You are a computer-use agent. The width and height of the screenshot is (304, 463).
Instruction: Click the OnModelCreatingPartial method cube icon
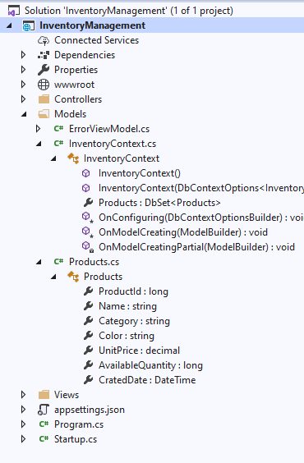coord(87,247)
